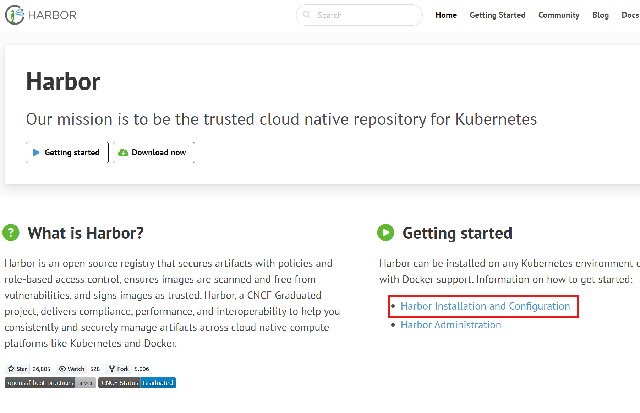The height and width of the screenshot is (413, 640).
Task: Click the GitHub Watch badge
Action: (72, 369)
